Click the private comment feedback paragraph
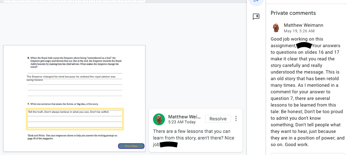This screenshot has height=155, width=347. pos(307,92)
